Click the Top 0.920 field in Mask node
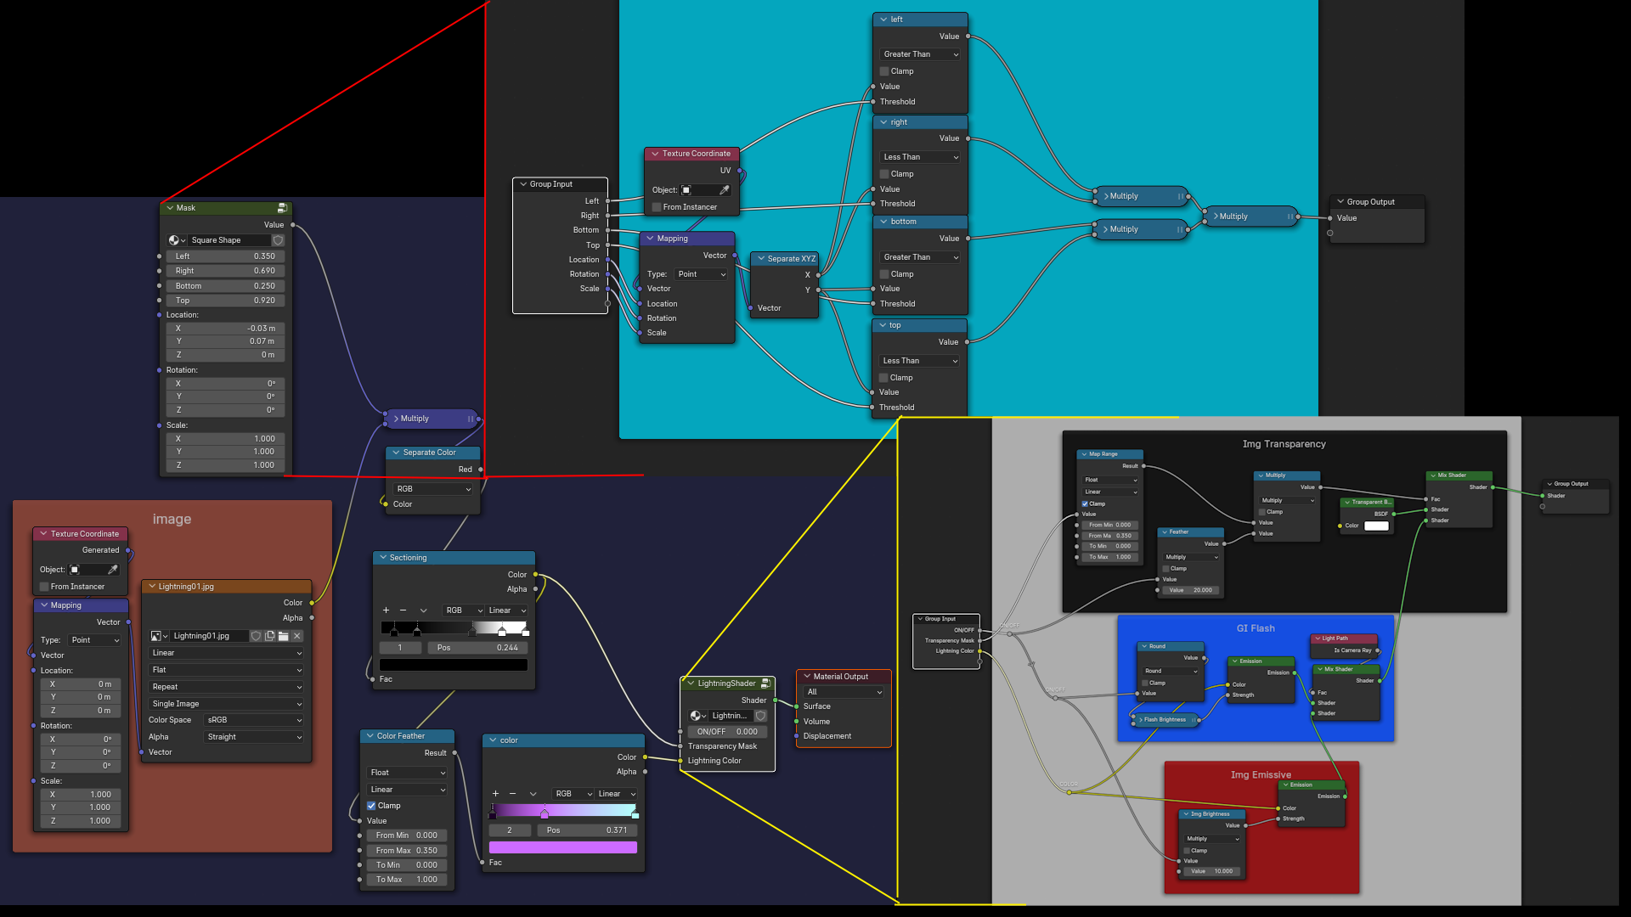1631x917 pixels. click(x=225, y=301)
